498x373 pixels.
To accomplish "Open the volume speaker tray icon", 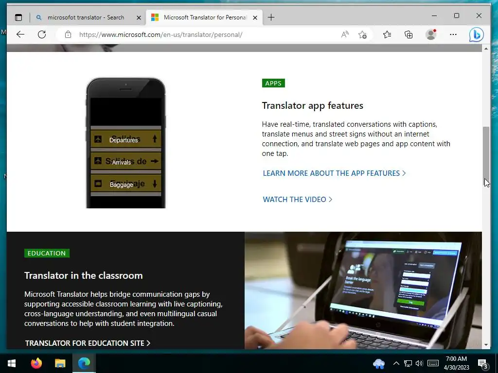I will [x=419, y=363].
